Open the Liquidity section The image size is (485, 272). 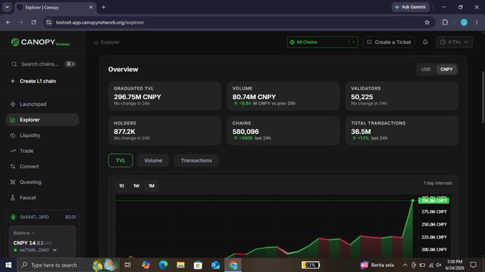click(42, 135)
